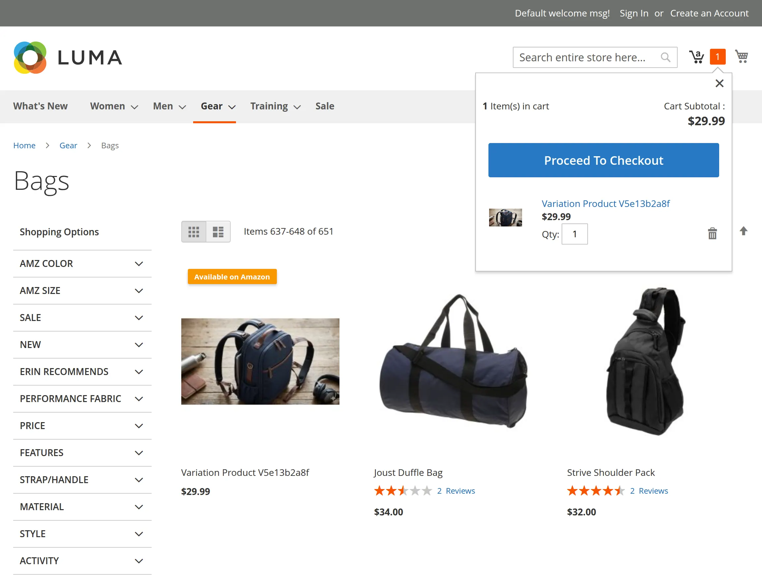Open Men menu

[169, 106]
